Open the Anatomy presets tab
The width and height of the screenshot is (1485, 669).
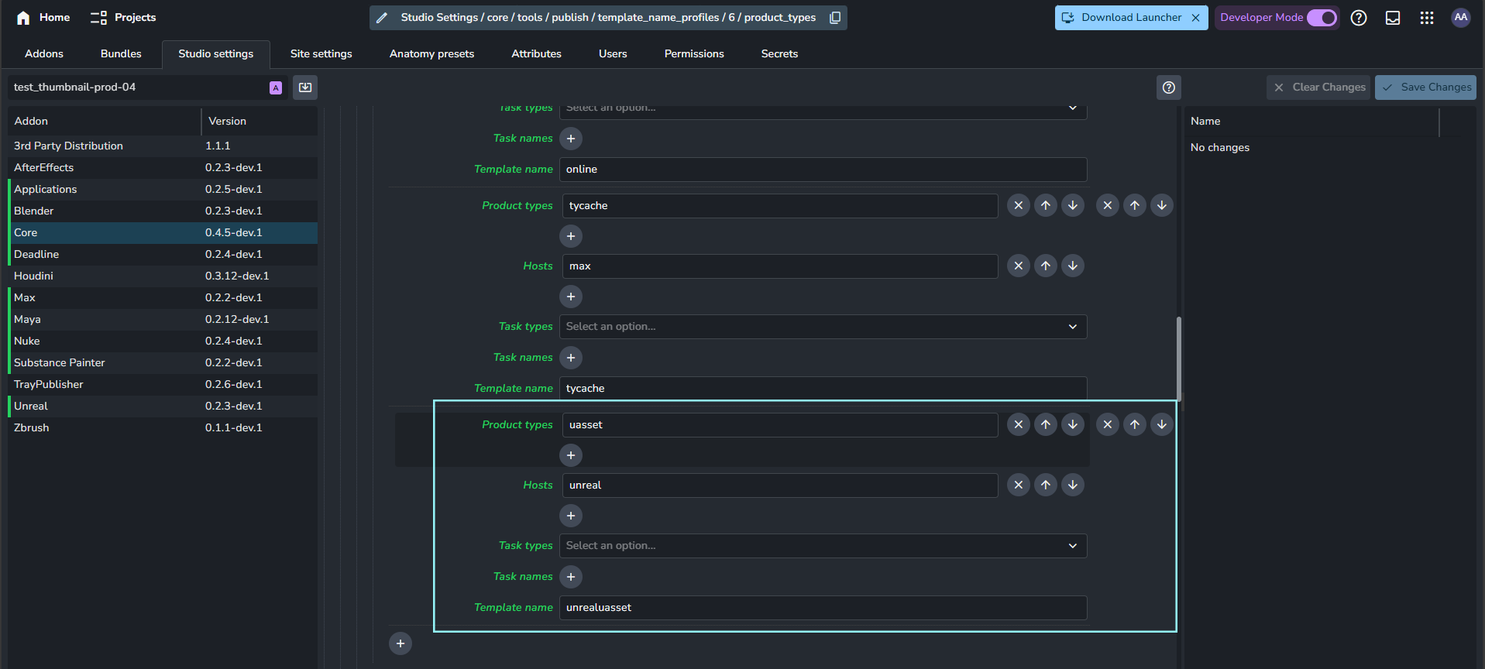[x=431, y=54]
